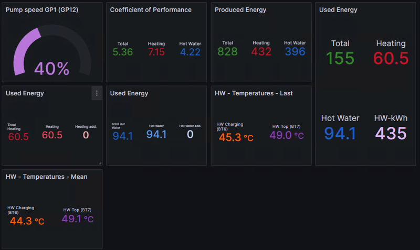Click the HW - Temperatures - Mean title
The height and width of the screenshot is (250, 420).
point(47,177)
